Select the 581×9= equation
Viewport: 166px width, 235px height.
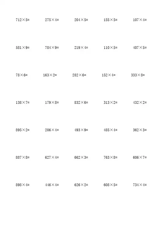[x=23, y=48]
